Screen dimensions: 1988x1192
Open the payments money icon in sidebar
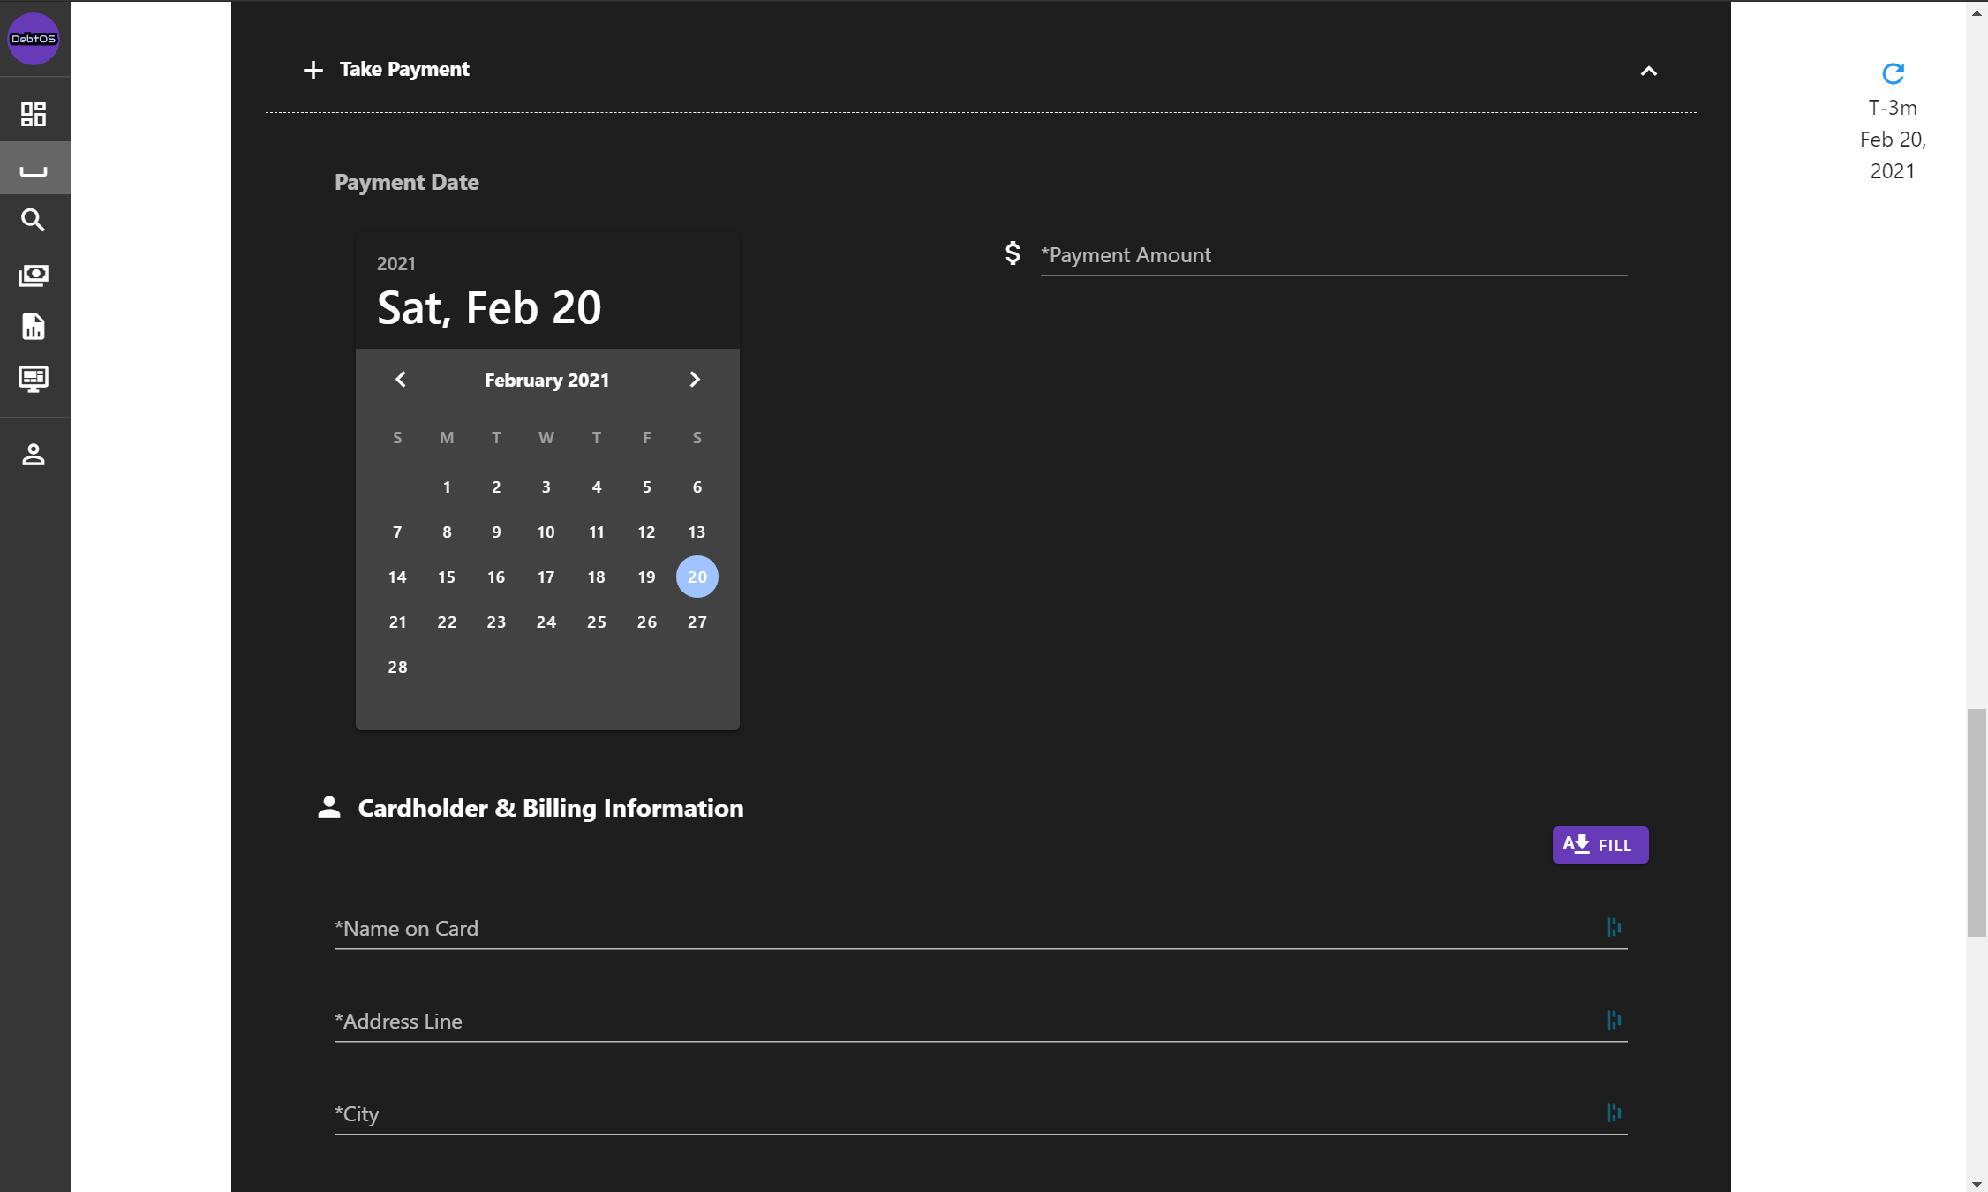click(34, 275)
